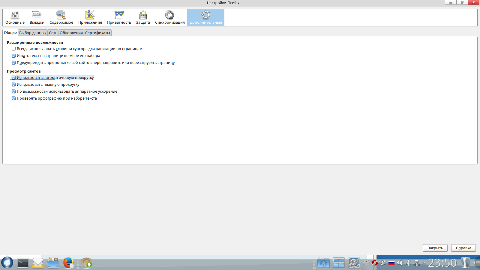The image size is (480, 270).
Task: Open the Основные settings panel
Action: [15, 18]
